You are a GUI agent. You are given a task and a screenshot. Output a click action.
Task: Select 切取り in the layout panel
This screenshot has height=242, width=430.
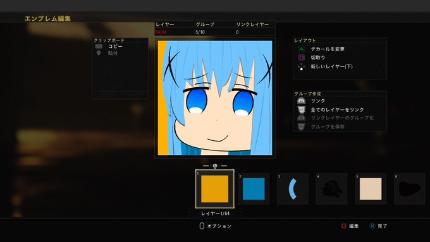click(x=318, y=57)
